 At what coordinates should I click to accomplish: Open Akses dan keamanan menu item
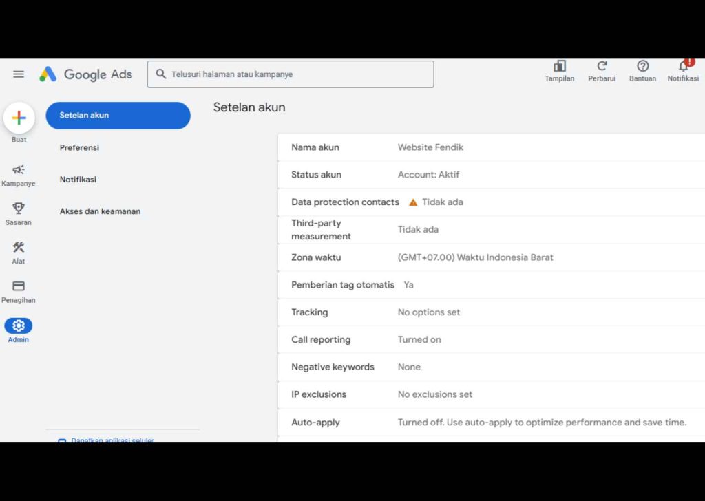click(x=100, y=211)
